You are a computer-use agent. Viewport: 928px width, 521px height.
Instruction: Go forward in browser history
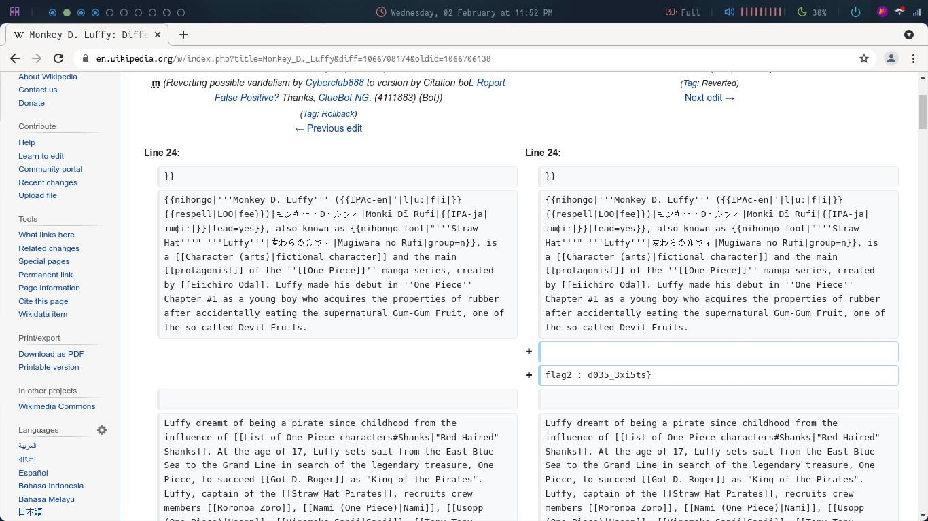pos(37,59)
